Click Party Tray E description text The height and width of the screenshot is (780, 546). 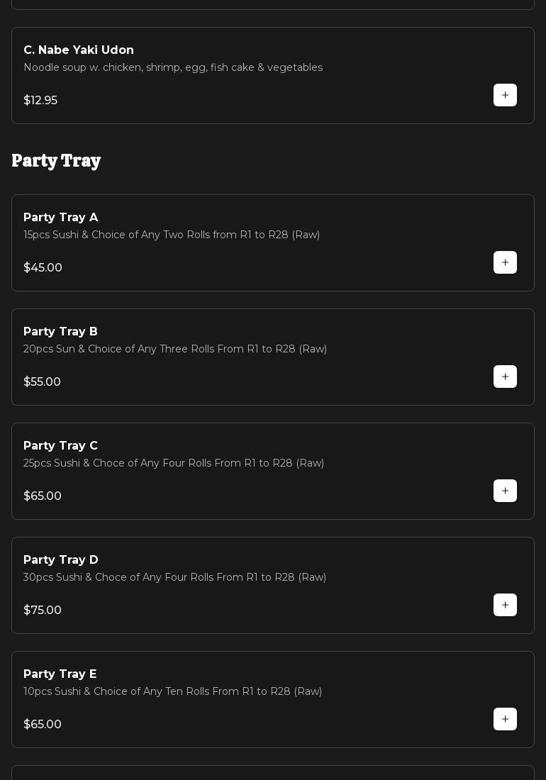tap(172, 691)
